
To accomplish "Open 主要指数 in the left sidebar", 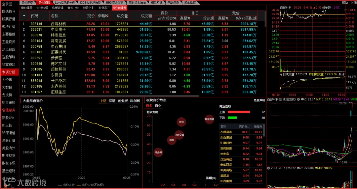I will (9, 34).
